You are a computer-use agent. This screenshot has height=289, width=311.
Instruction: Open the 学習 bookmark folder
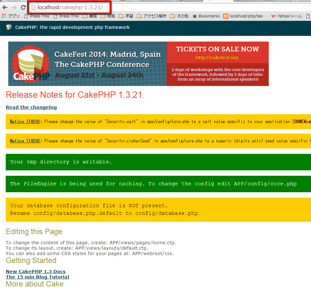[126, 16]
